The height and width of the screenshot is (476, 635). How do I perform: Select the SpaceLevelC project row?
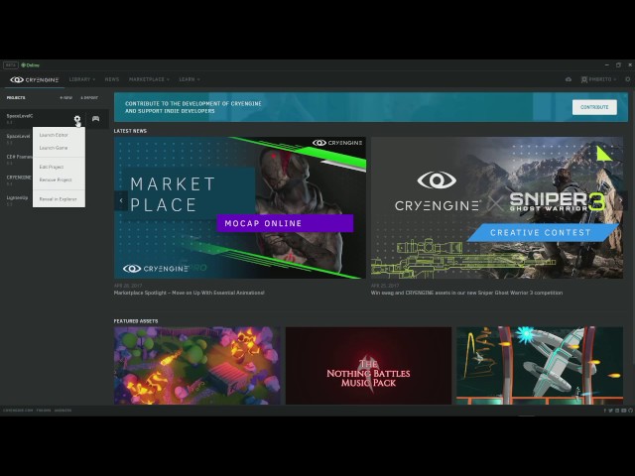(55, 119)
